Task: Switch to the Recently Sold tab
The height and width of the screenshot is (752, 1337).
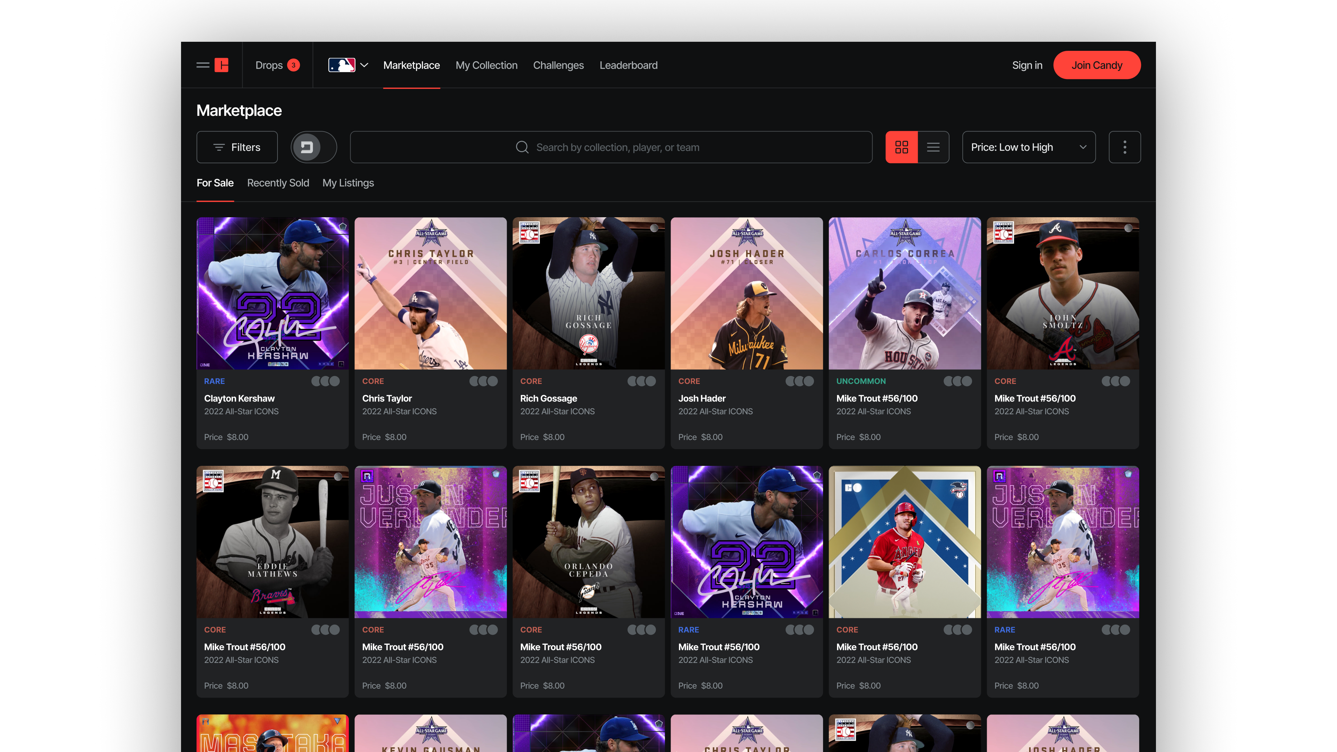Action: (x=278, y=183)
